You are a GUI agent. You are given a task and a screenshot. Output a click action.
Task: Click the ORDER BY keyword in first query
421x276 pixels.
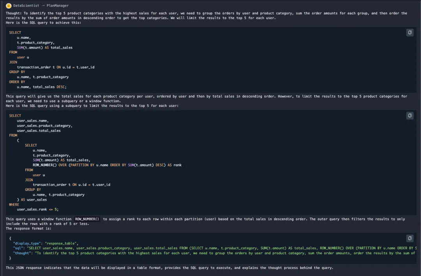[17, 82]
